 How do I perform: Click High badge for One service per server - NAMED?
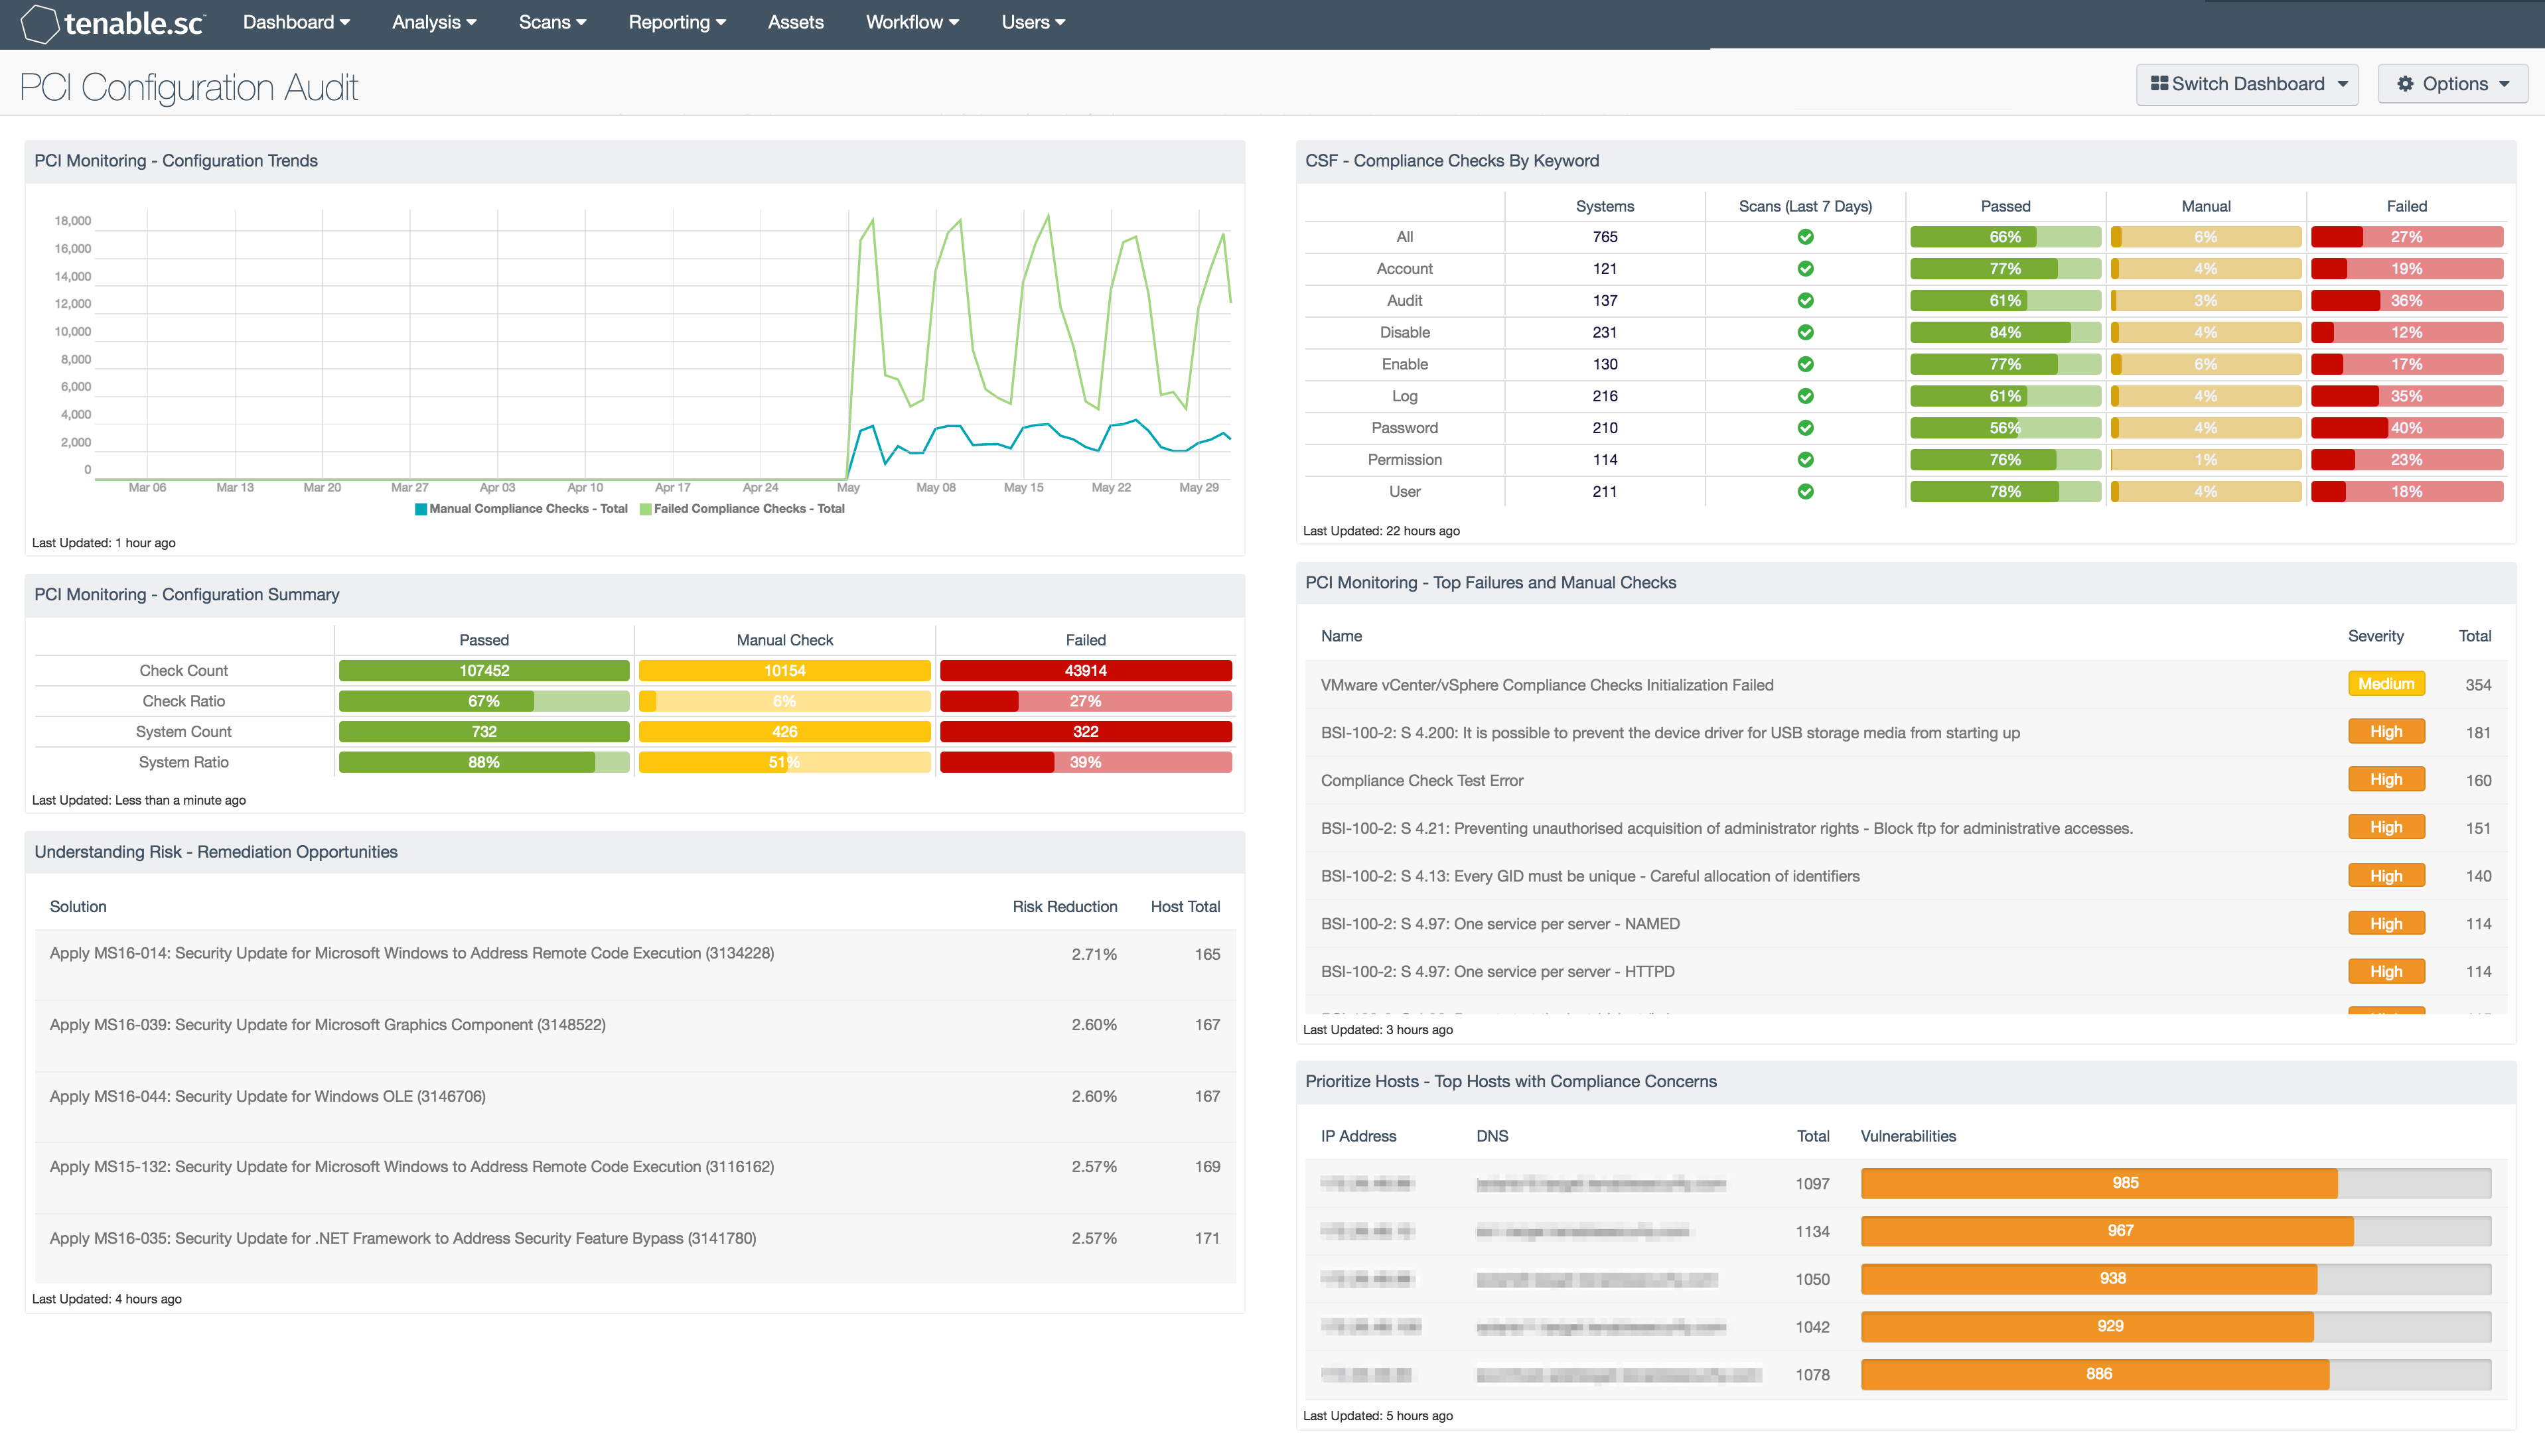(2386, 924)
